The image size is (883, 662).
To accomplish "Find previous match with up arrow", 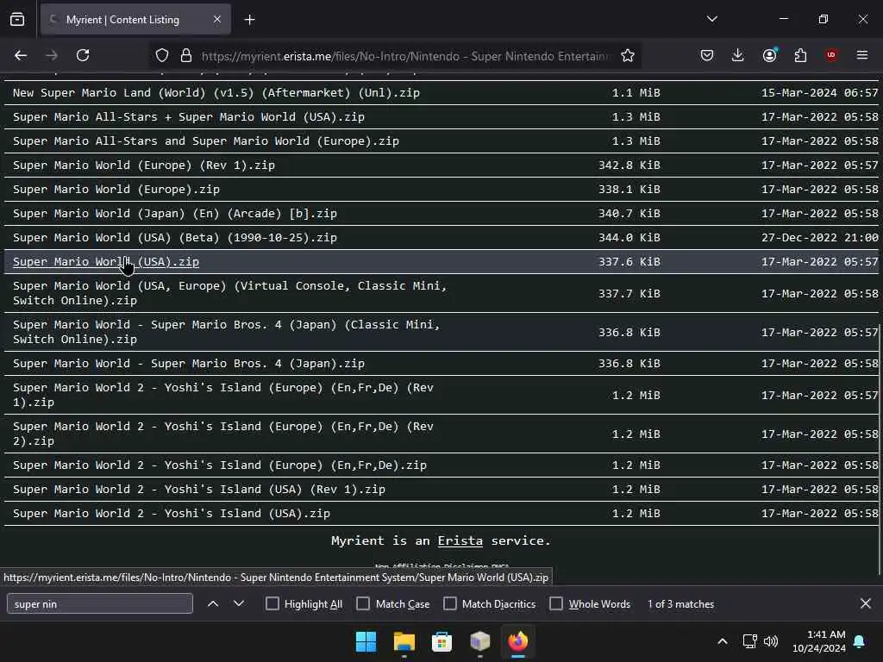I will coord(213,604).
